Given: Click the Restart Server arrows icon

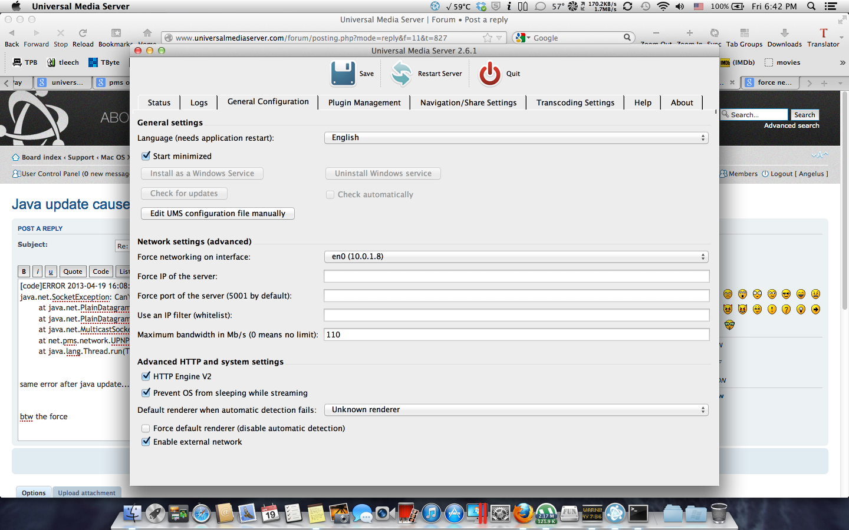Looking at the screenshot, I should (x=402, y=74).
